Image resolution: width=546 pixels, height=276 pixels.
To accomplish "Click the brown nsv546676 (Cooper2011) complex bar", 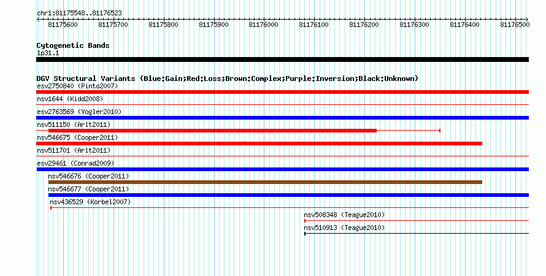I will tap(265, 182).
